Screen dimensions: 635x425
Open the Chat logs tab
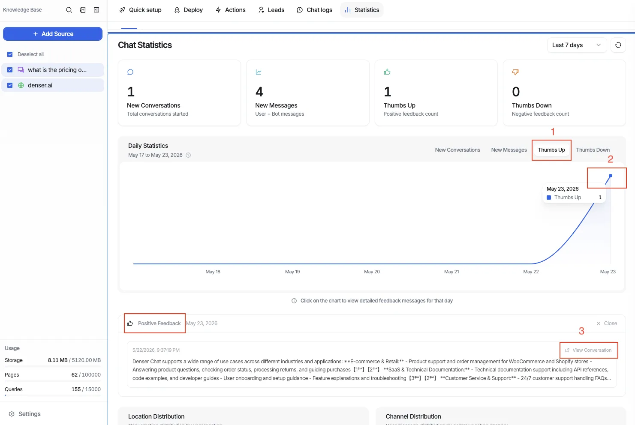[x=314, y=10]
